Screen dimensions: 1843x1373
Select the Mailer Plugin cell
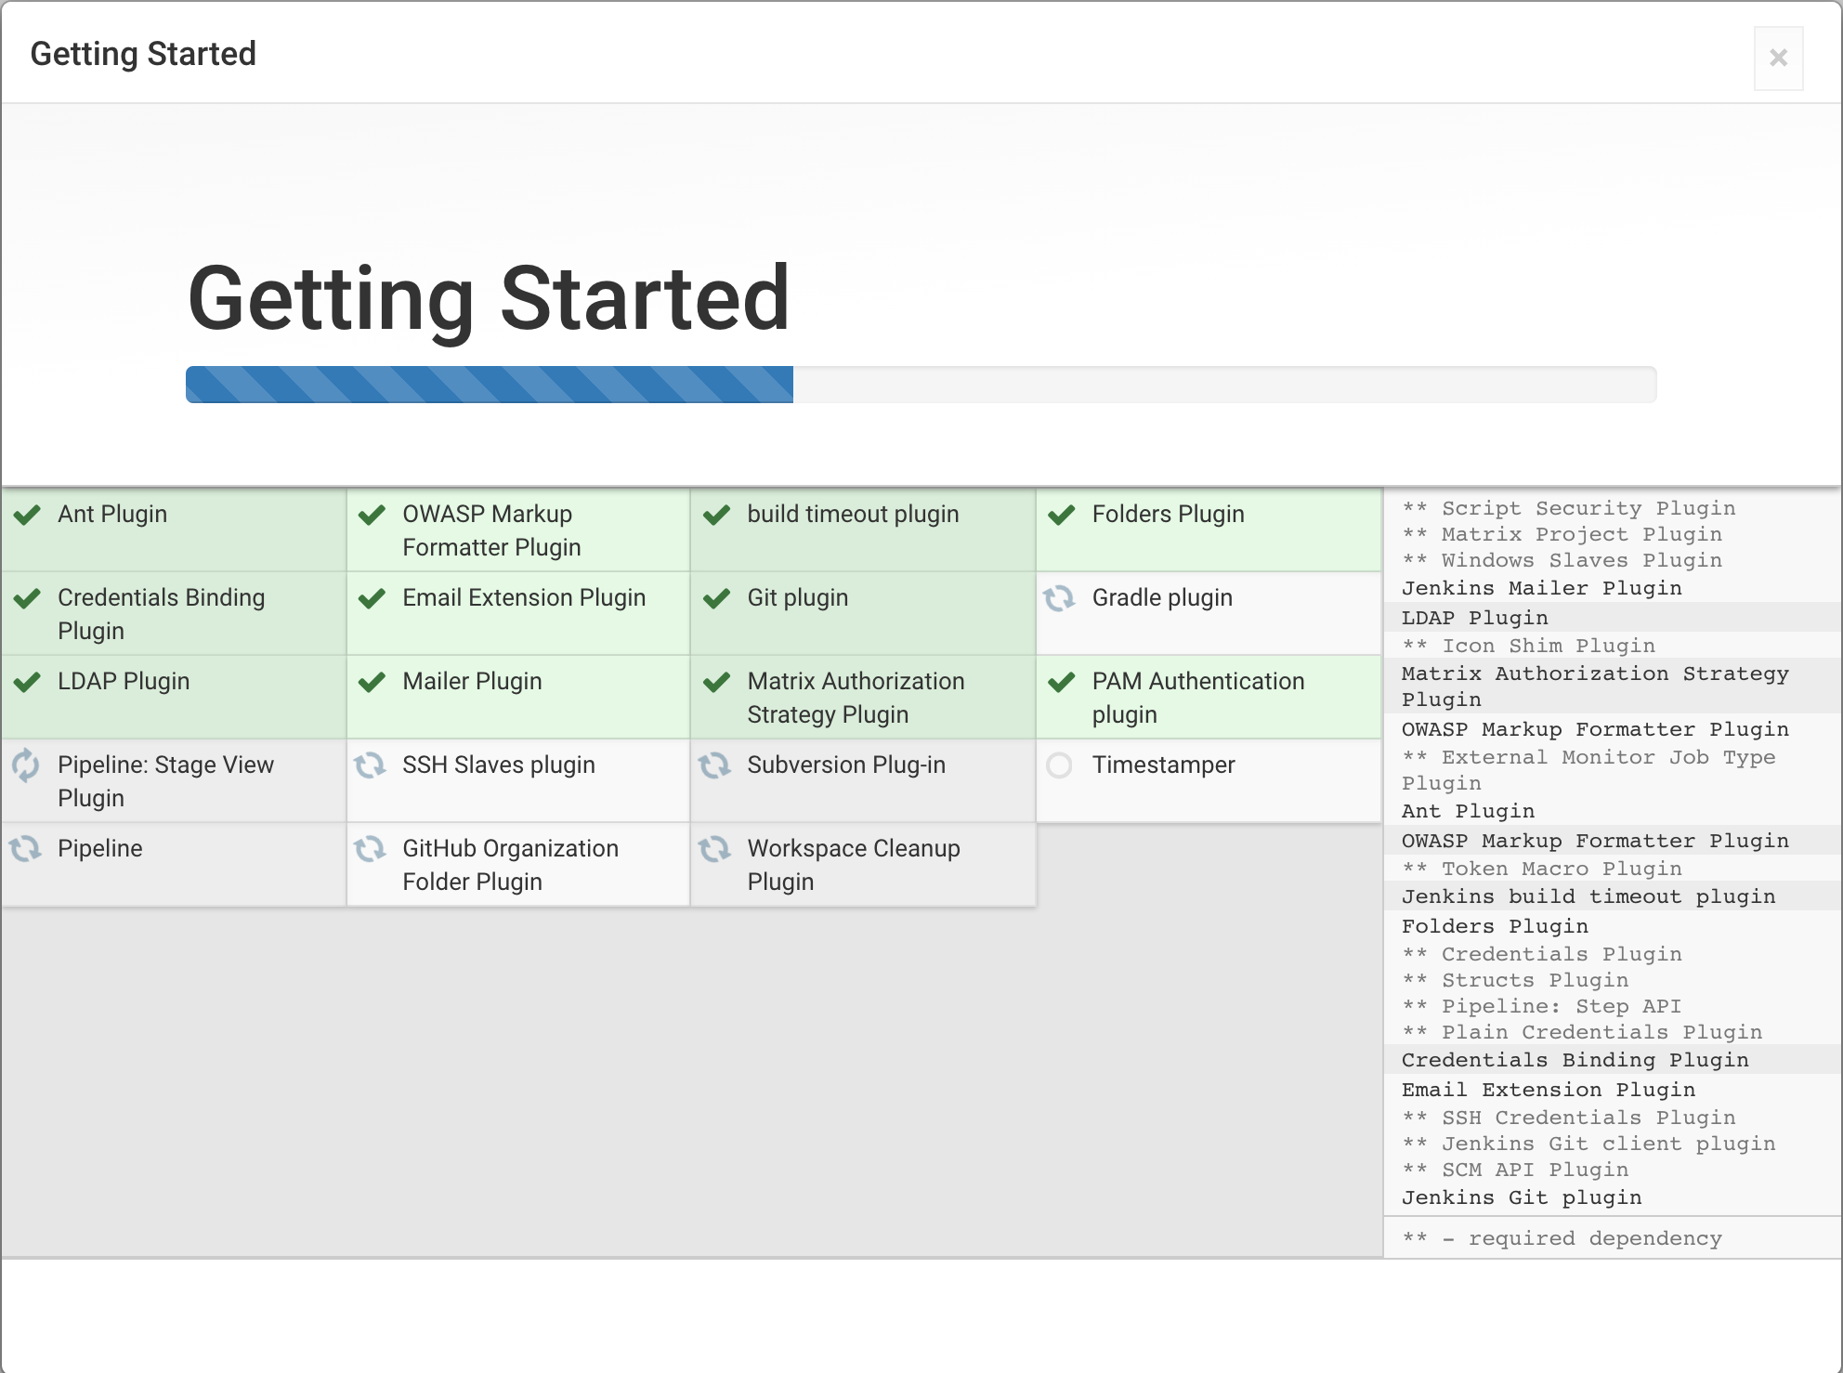click(517, 696)
